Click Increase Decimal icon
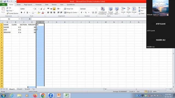 click(93, 13)
